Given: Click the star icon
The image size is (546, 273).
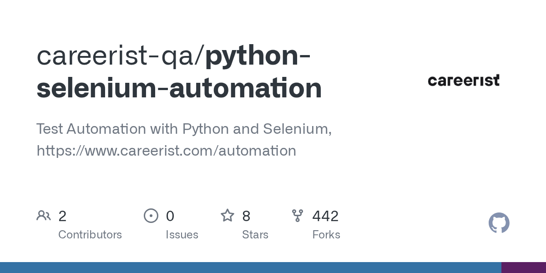Looking at the screenshot, I should pyautogui.click(x=227, y=215).
